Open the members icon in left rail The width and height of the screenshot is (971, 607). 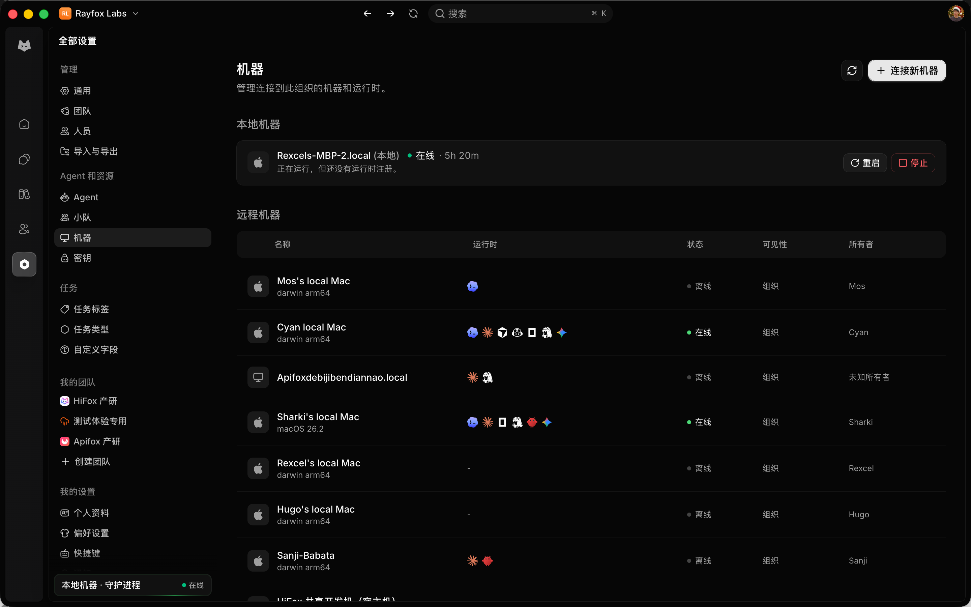pos(24,229)
